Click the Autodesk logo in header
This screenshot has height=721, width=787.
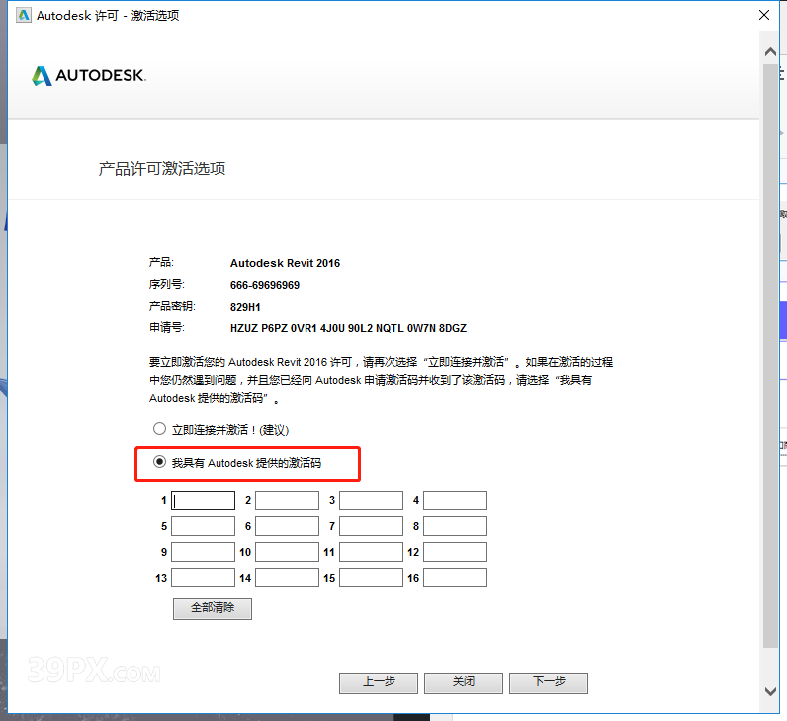[x=89, y=76]
